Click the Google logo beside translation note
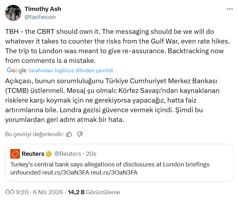 coord(16,70)
